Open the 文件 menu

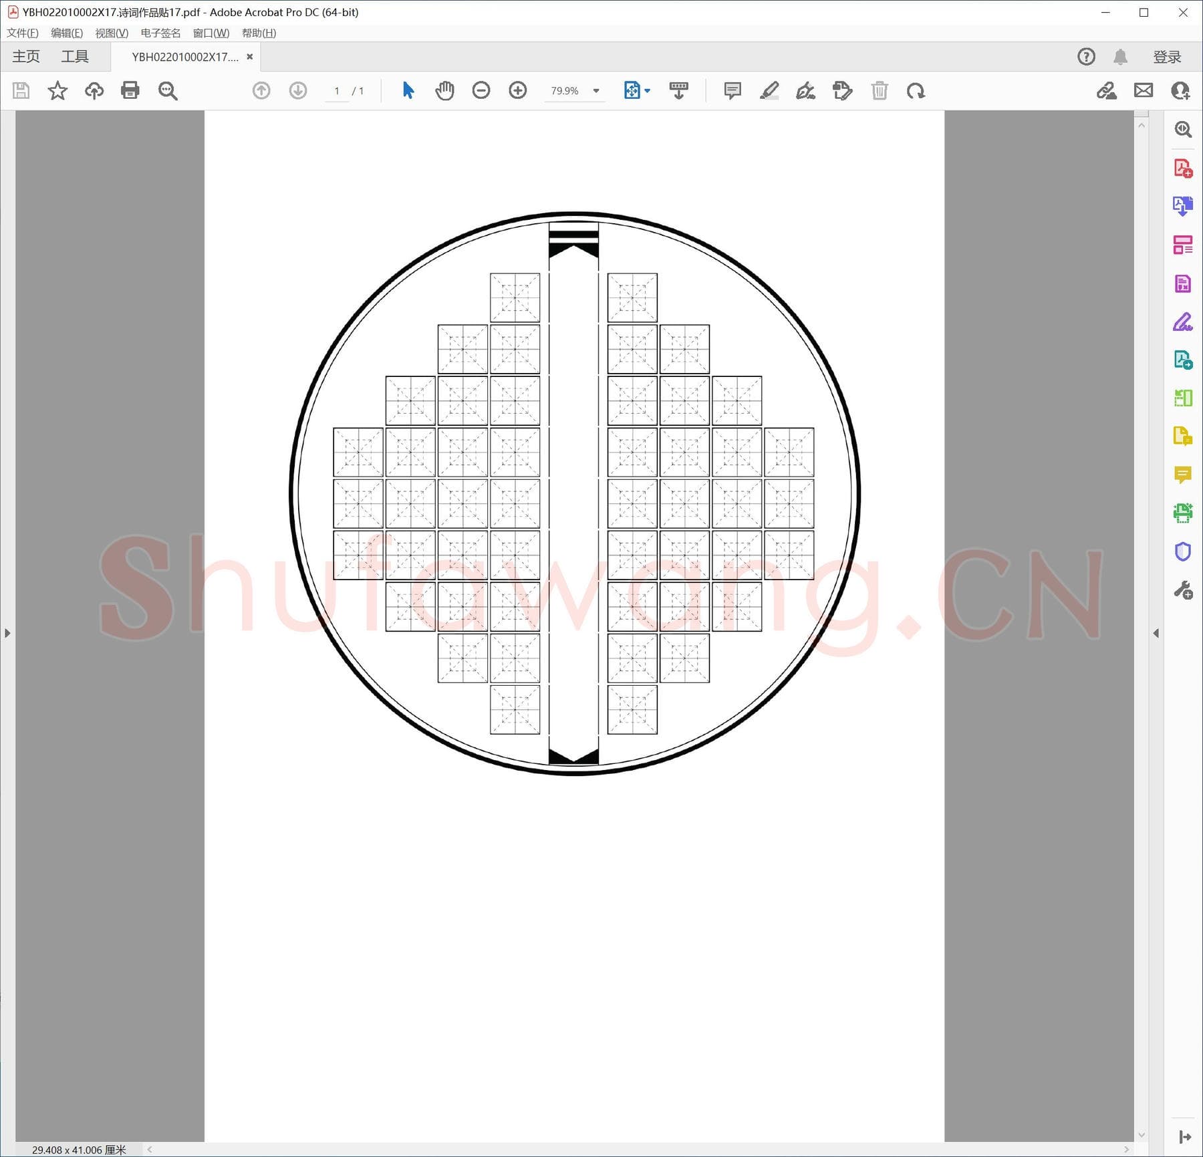coord(23,33)
